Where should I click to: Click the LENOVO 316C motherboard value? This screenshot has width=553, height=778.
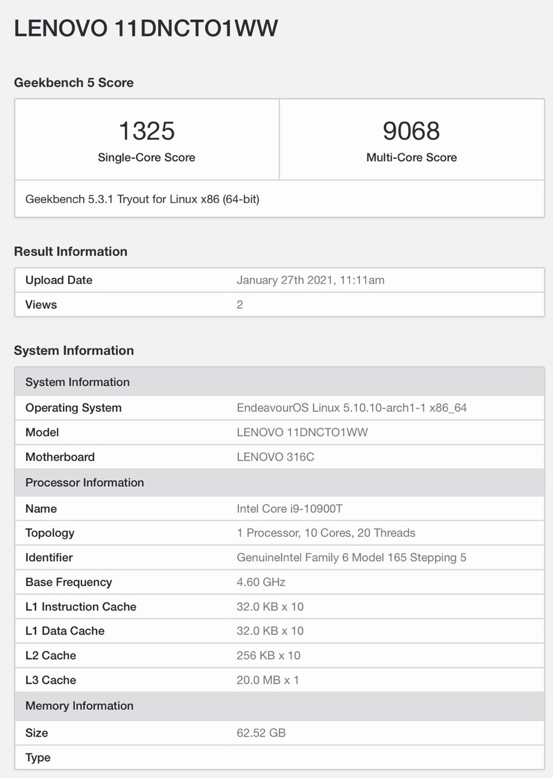pyautogui.click(x=275, y=457)
